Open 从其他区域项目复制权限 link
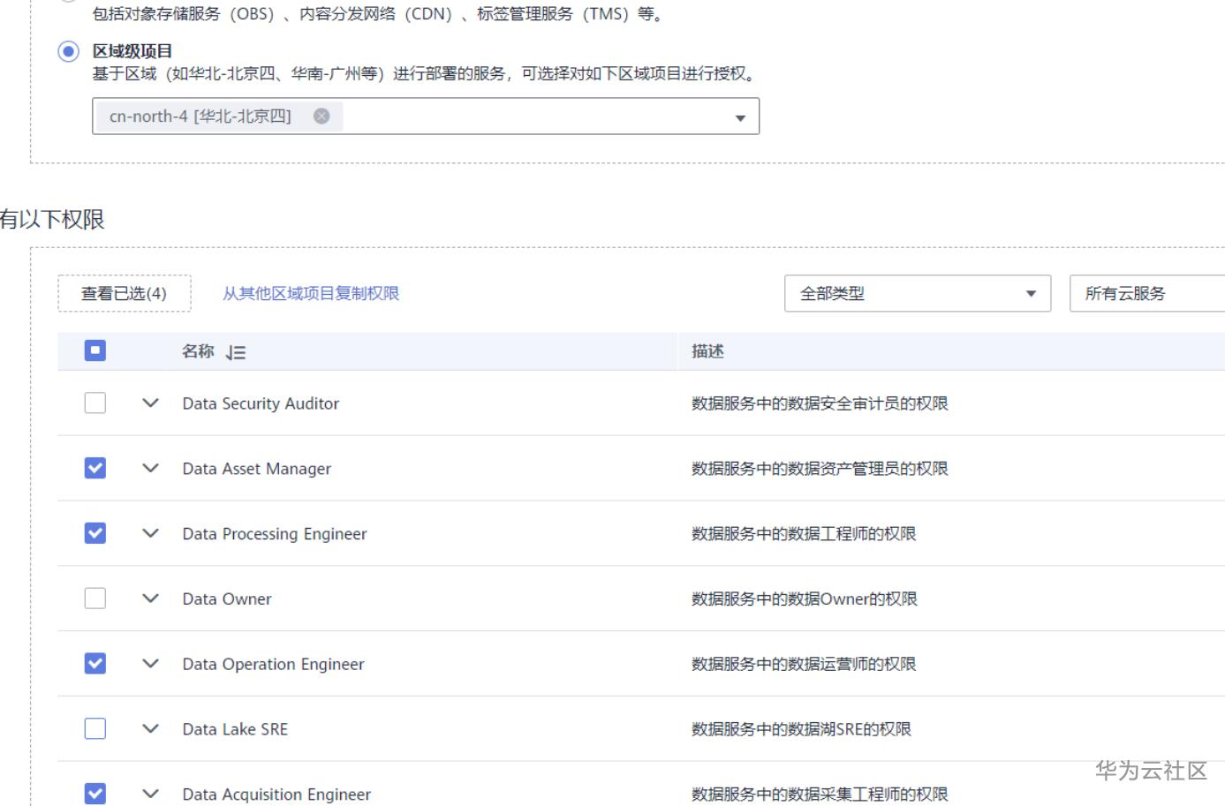The height and width of the screenshot is (806, 1225). (311, 293)
